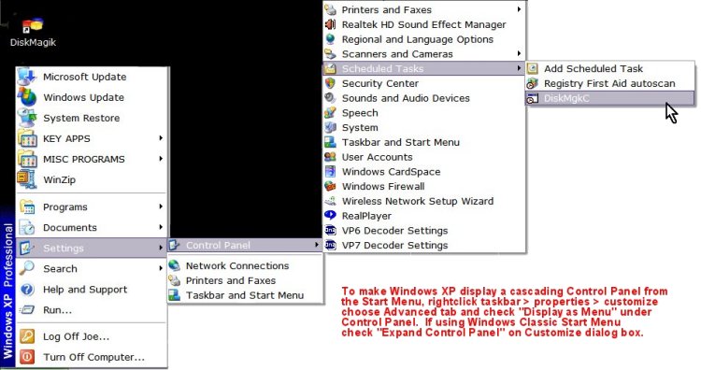Click the Log Off key icon
This screenshot has height=370, width=701.
(27, 336)
